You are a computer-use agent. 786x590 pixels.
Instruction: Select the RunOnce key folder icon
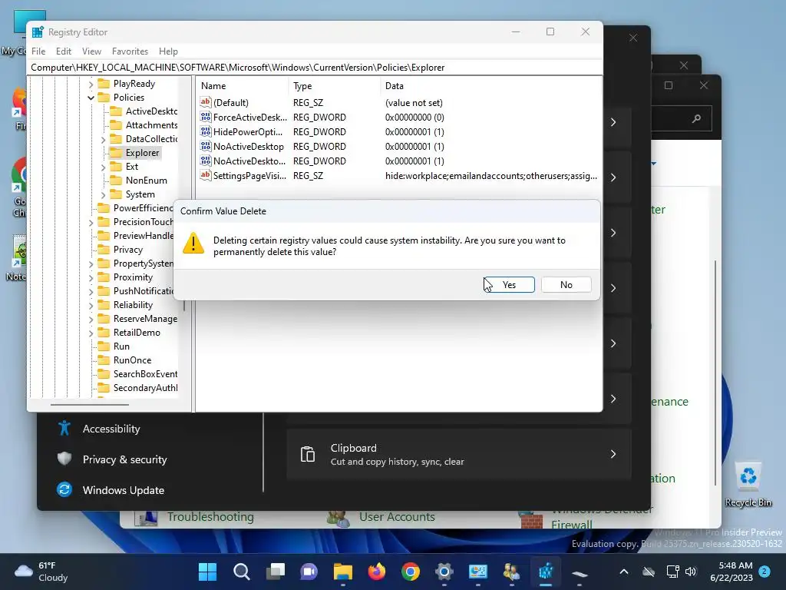tap(104, 360)
